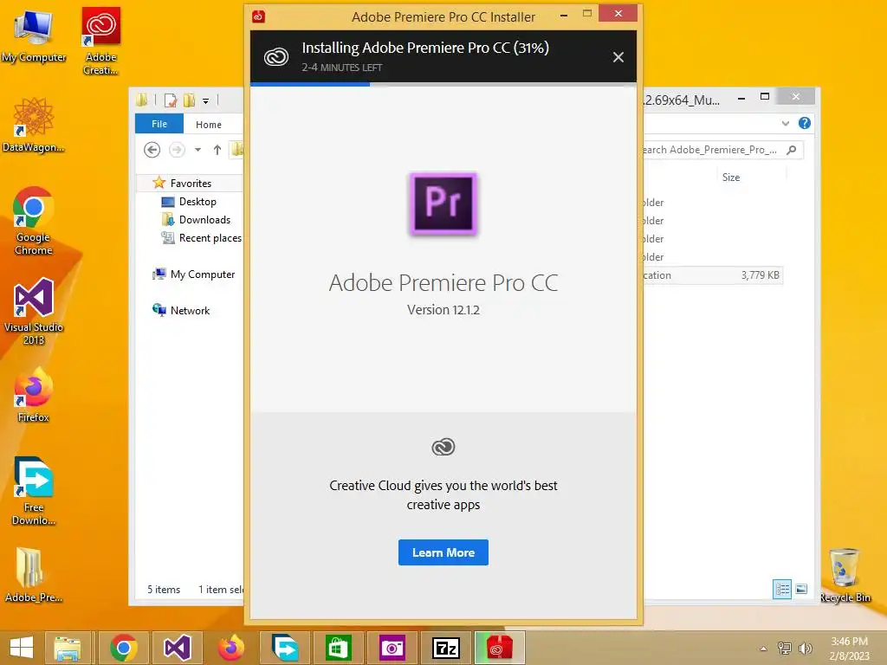This screenshot has width=887, height=665.
Task: Launch Firefox from the taskbar
Action: pos(230,648)
